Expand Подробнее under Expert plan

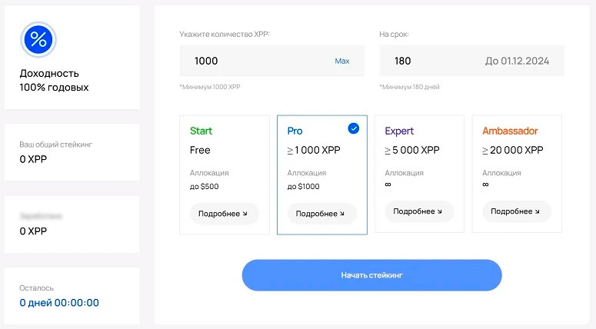click(x=418, y=211)
